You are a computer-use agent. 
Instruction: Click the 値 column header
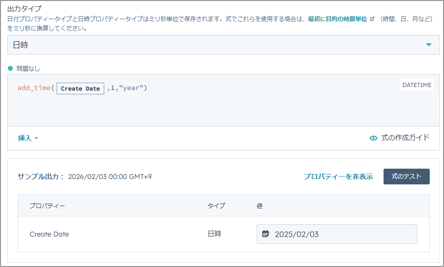click(x=260, y=206)
